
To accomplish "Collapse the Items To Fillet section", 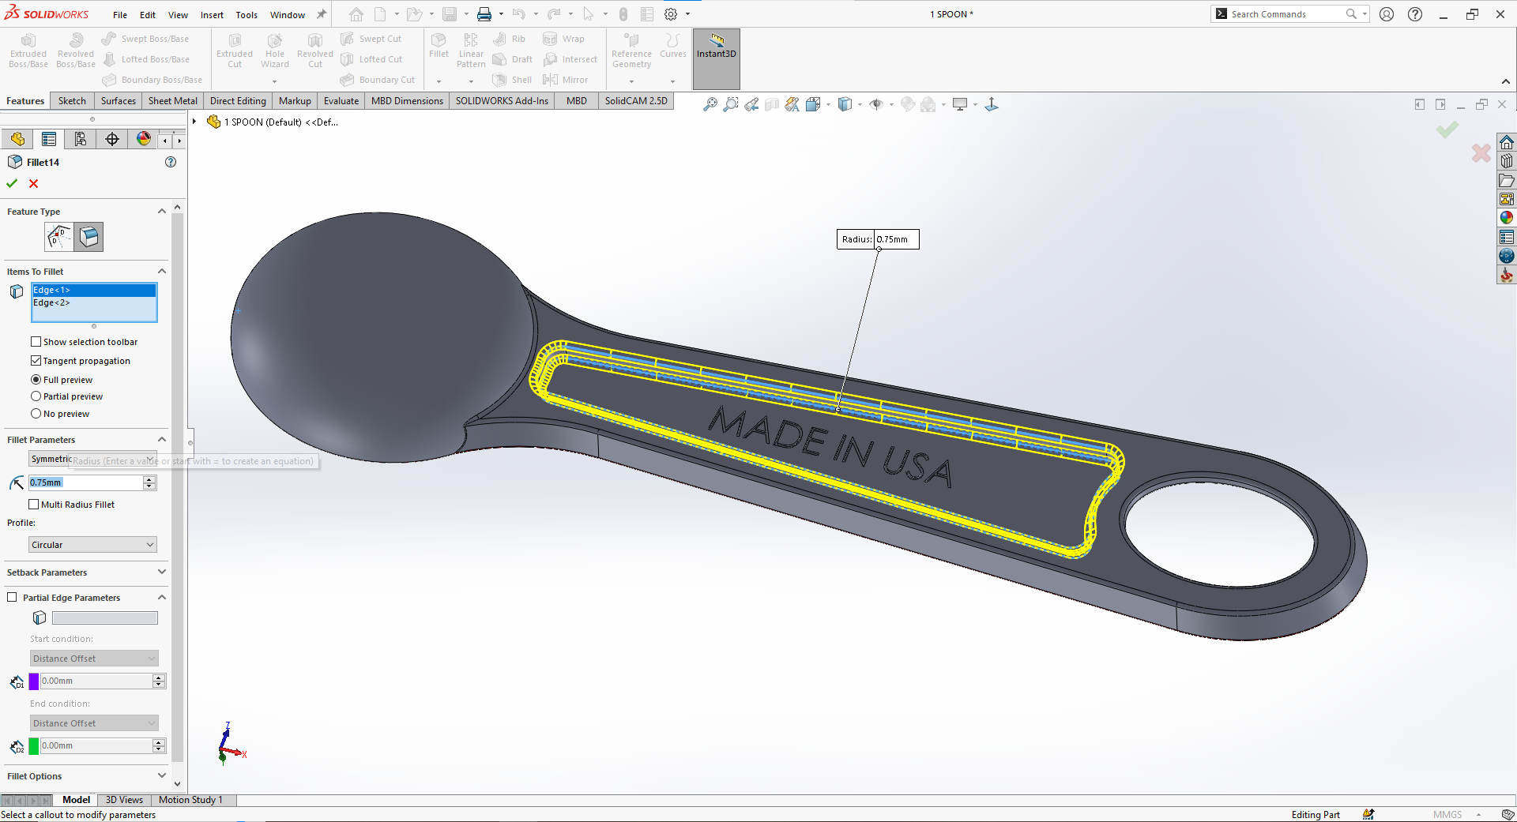I will (x=162, y=271).
